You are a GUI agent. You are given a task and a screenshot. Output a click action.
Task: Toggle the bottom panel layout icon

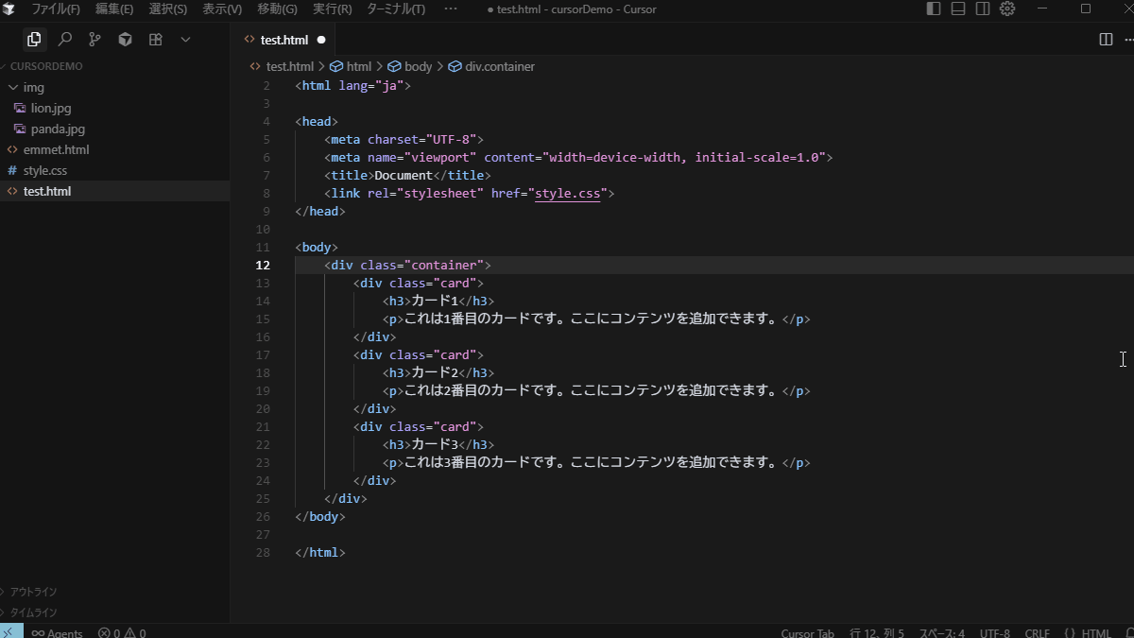tap(958, 9)
